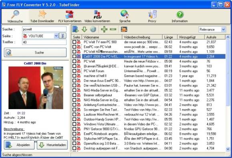Click the green plus icon
Screen dimensions: 232x158
coord(104,29)
